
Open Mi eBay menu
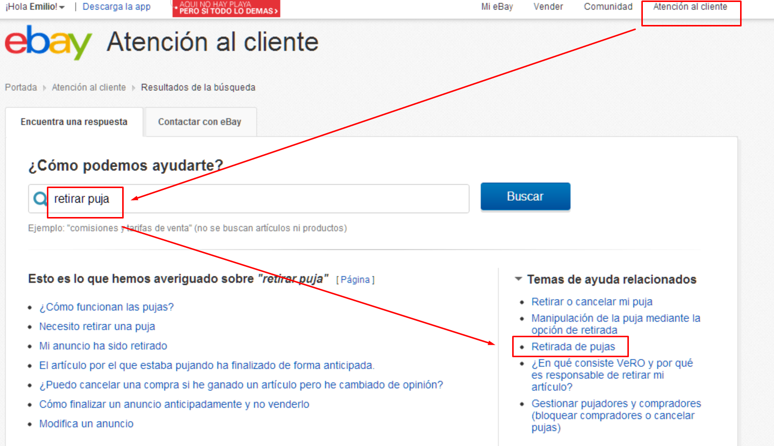[497, 7]
